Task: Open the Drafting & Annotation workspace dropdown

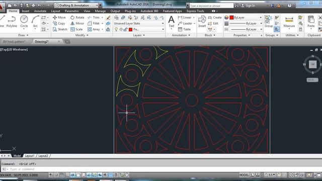Action: (x=77, y=6)
